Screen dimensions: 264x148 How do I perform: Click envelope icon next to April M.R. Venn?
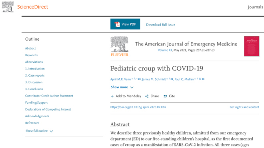click(x=140, y=79)
